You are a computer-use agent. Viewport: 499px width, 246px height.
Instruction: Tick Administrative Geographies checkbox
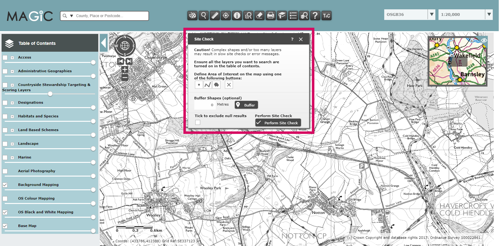pyautogui.click(x=5, y=71)
